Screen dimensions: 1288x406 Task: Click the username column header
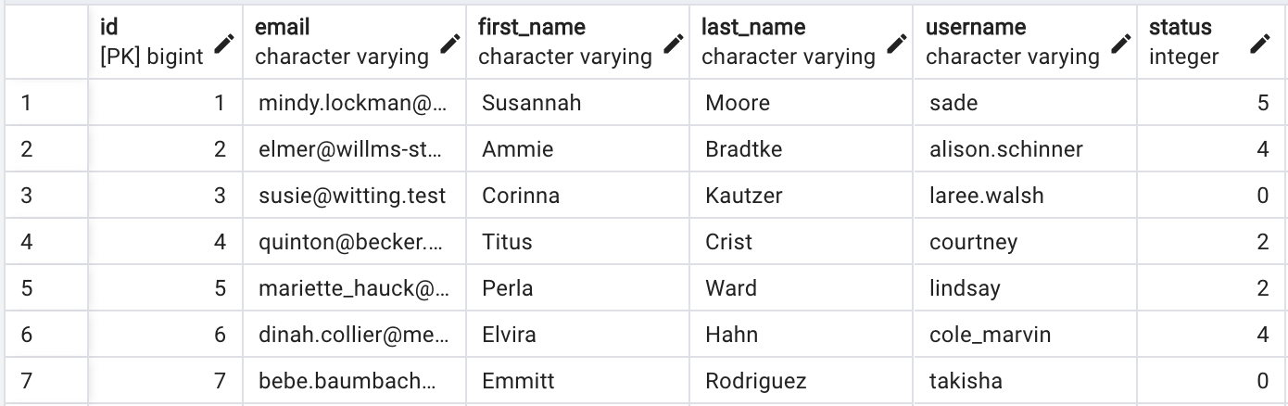click(x=1013, y=42)
